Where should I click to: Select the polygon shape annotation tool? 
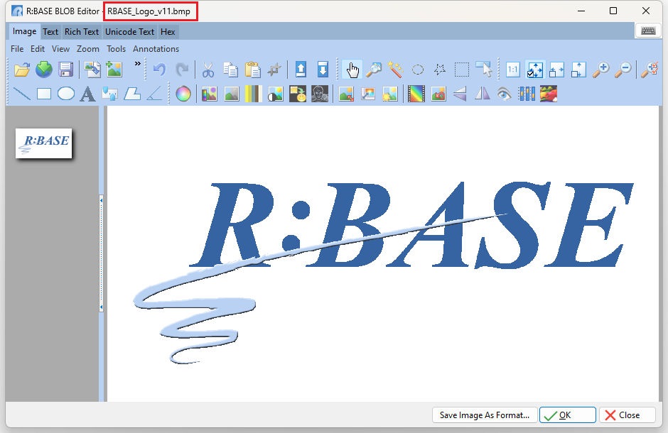(x=132, y=94)
